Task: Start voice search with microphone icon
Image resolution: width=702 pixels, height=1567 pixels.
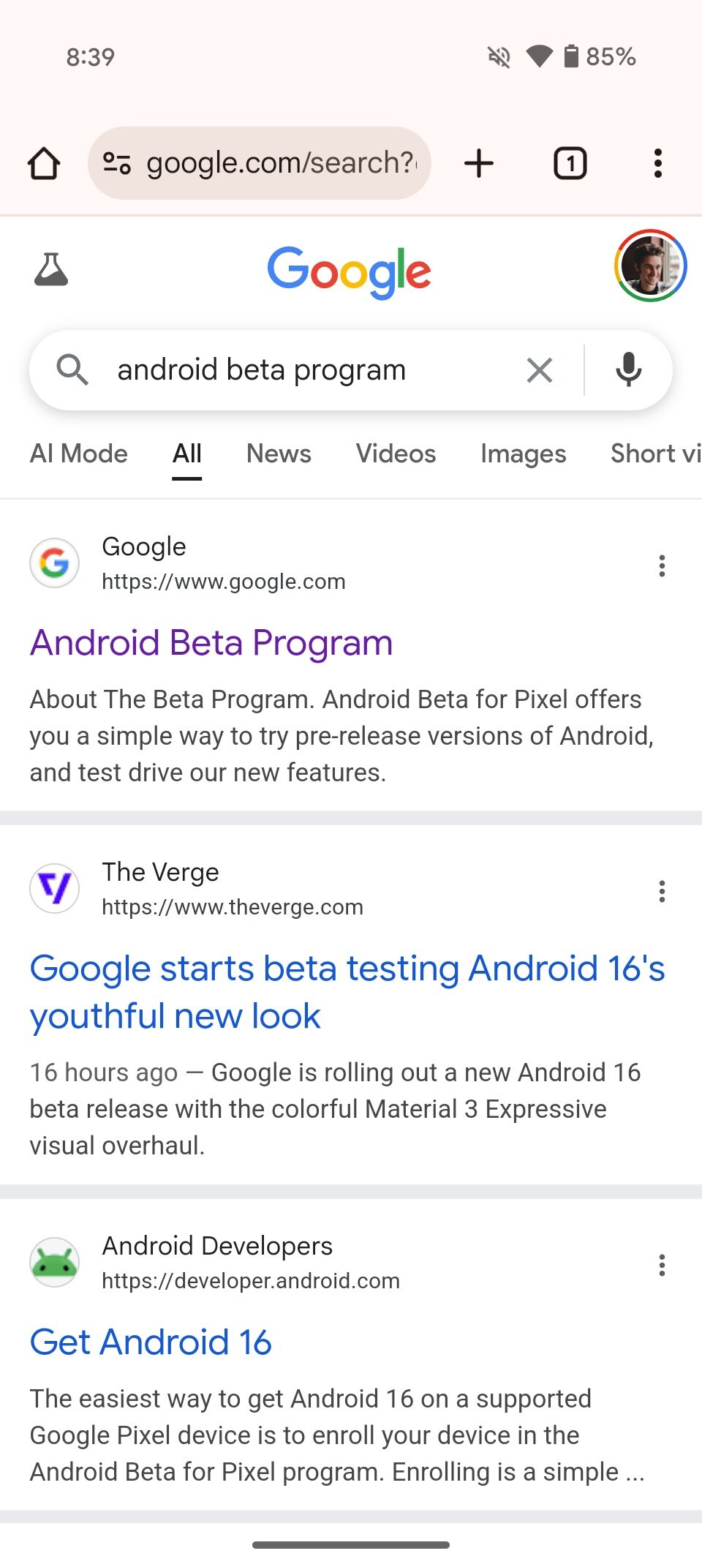Action: click(x=628, y=370)
